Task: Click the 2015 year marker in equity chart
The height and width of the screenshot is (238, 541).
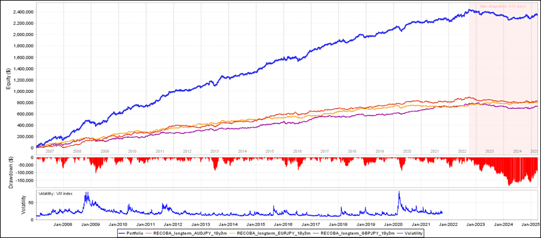Action: [x=270, y=151]
